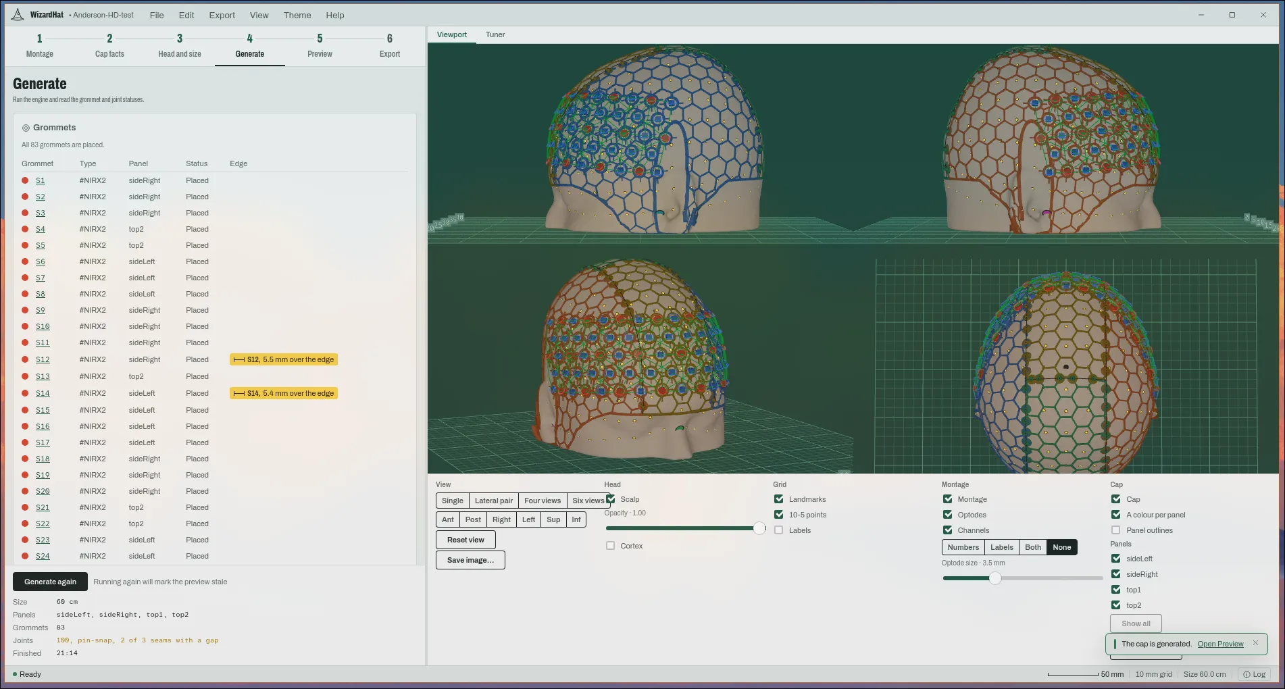Open grommet S7 link

click(41, 278)
